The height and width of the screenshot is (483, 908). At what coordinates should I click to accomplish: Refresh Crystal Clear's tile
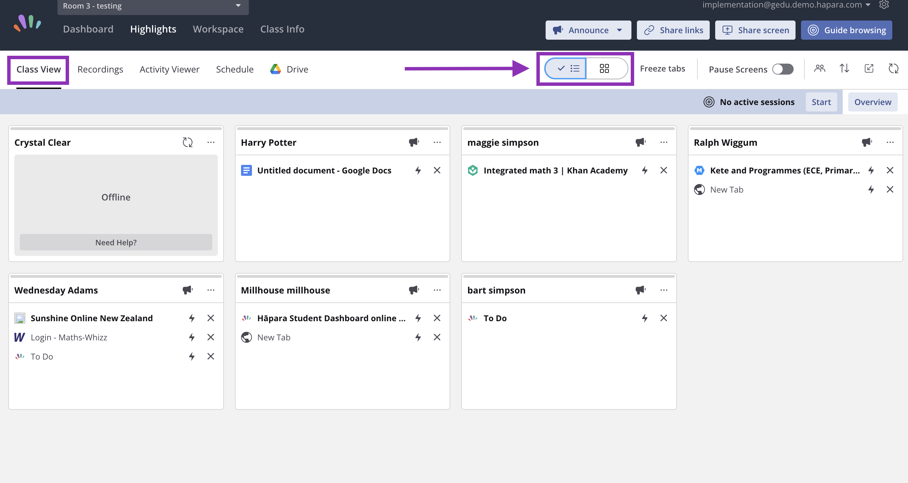pyautogui.click(x=188, y=143)
